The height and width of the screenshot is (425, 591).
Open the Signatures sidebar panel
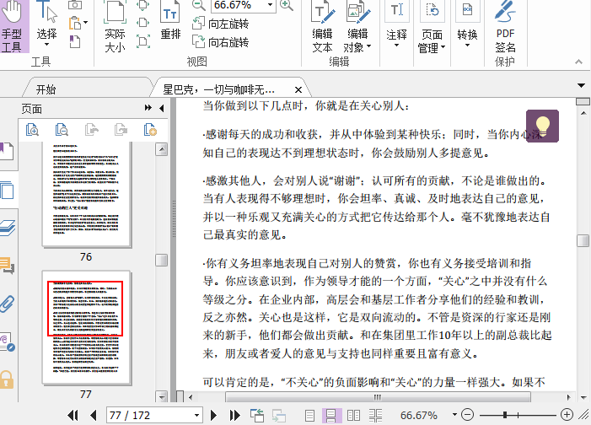tap(7, 342)
